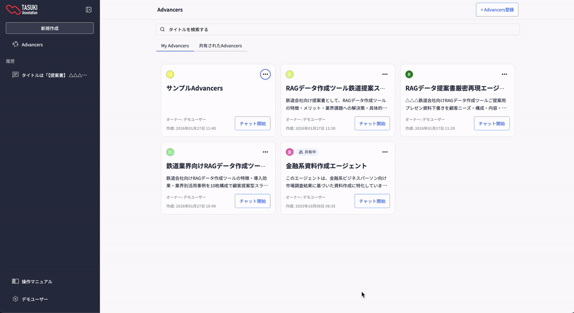Image resolution: width=574 pixels, height=313 pixels.
Task: Collapse the sidebar with the panel icon
Action: (x=89, y=10)
